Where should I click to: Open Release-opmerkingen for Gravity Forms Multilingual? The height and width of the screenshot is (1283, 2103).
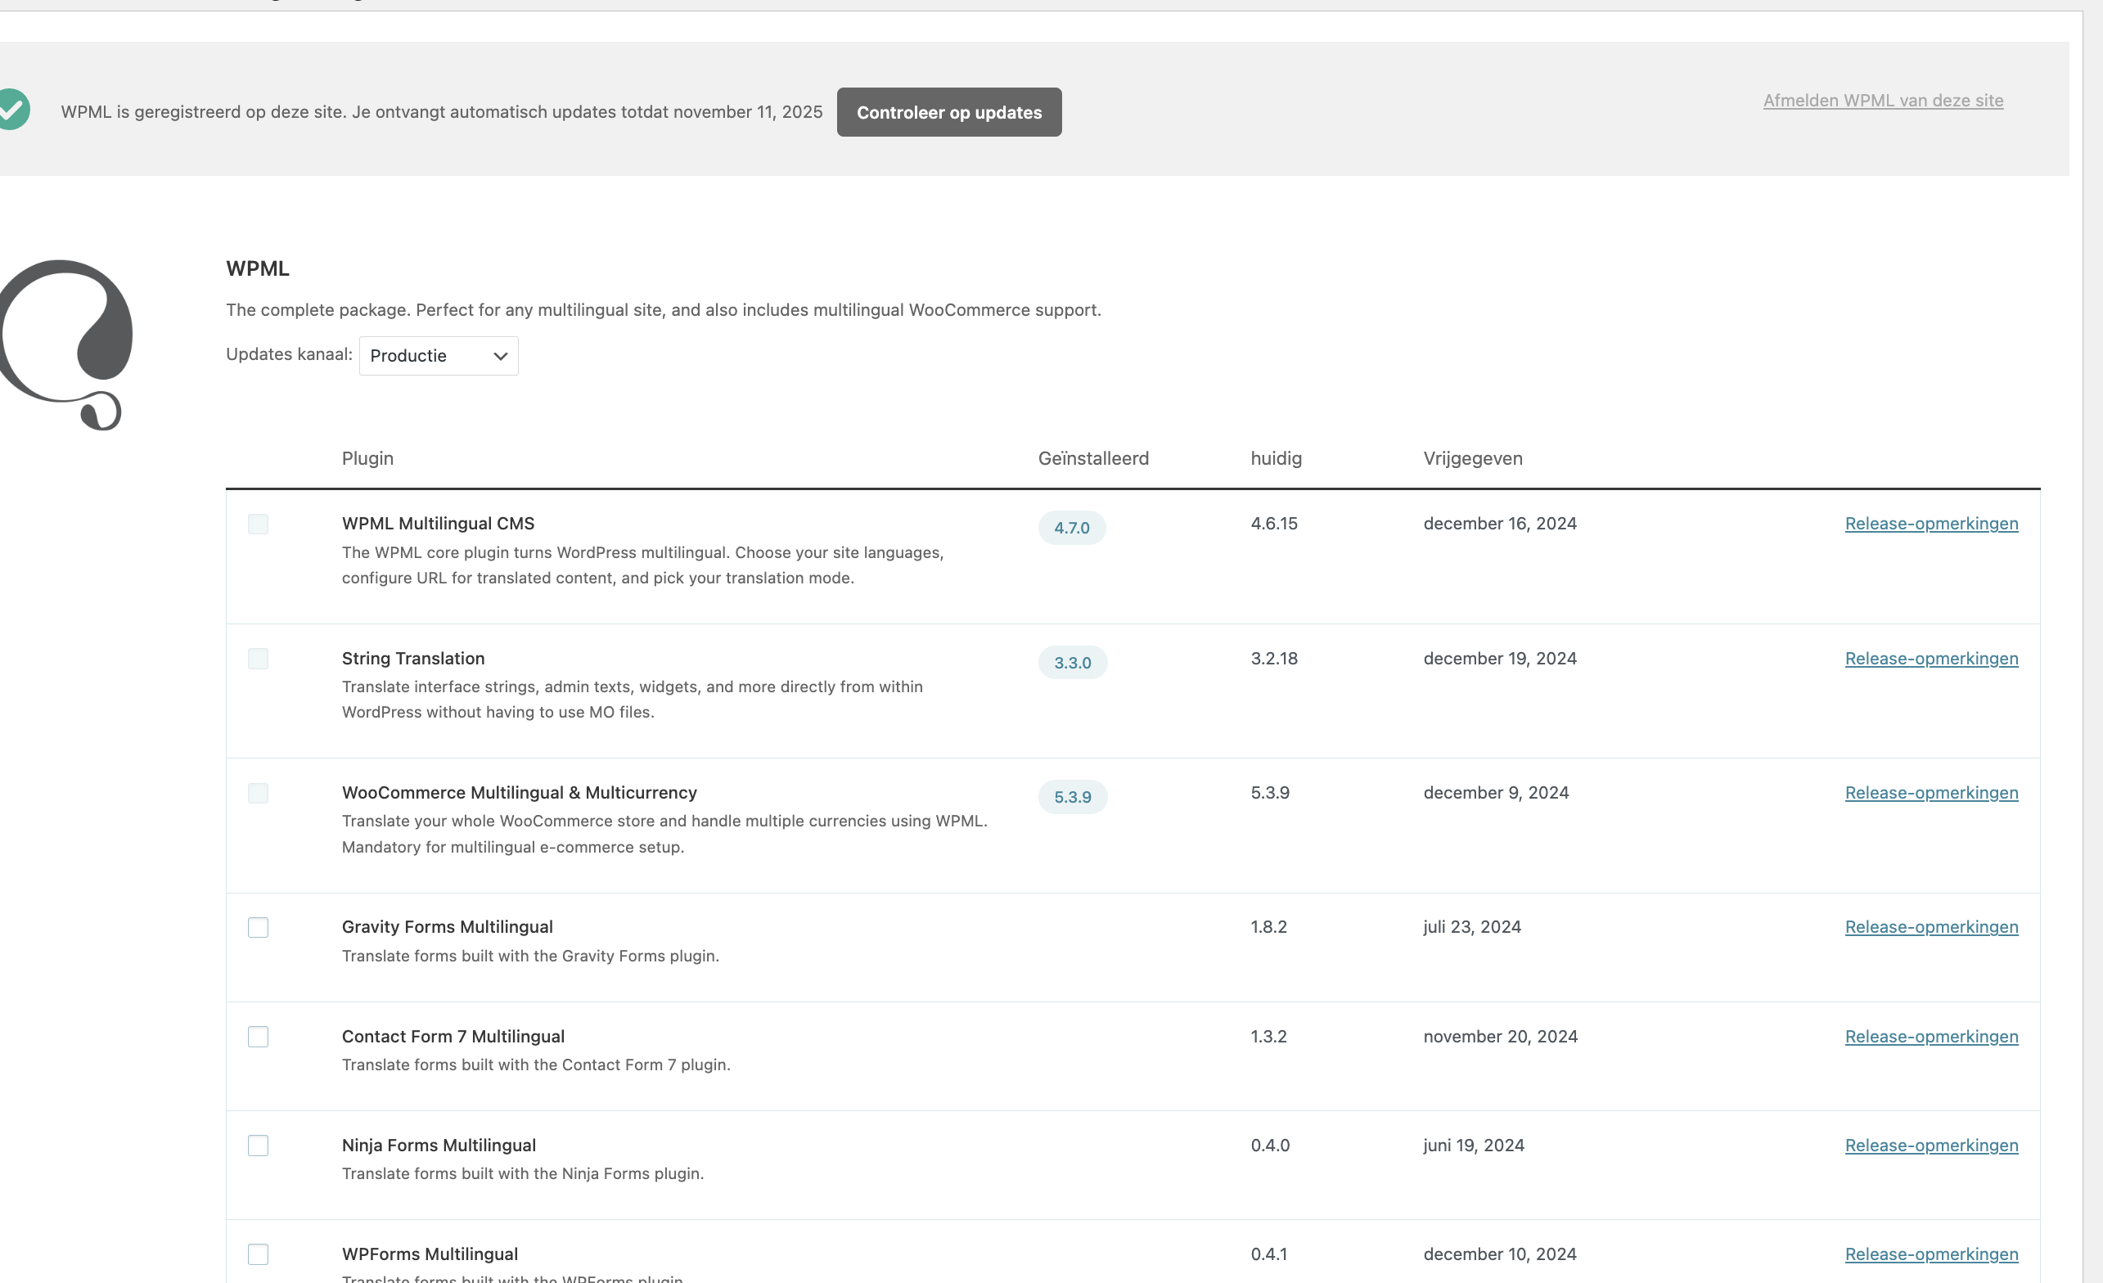coord(1931,926)
